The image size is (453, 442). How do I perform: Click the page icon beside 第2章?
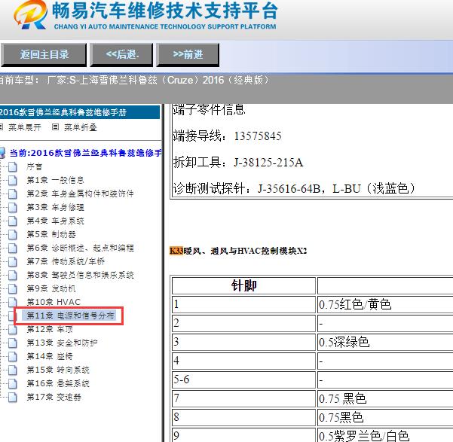tap(12, 194)
